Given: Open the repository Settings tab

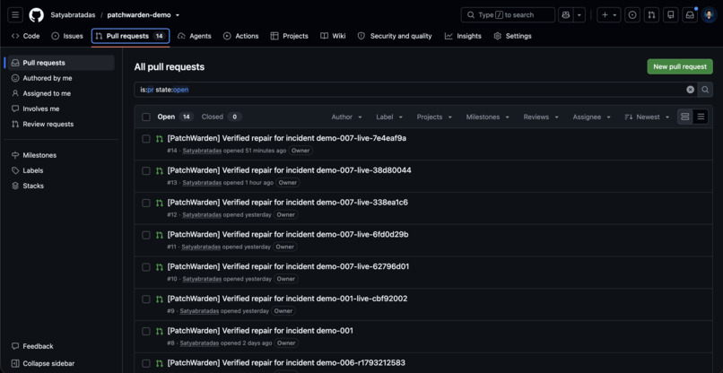Looking at the screenshot, I should (512, 36).
